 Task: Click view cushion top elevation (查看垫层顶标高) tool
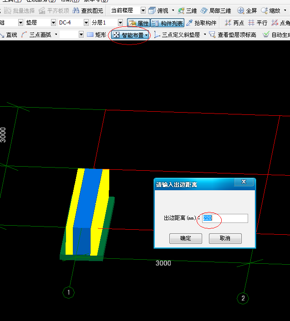point(233,35)
